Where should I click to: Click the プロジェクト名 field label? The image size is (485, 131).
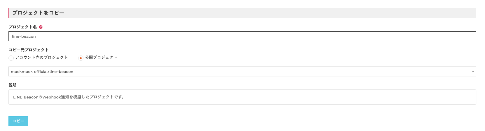(x=23, y=27)
